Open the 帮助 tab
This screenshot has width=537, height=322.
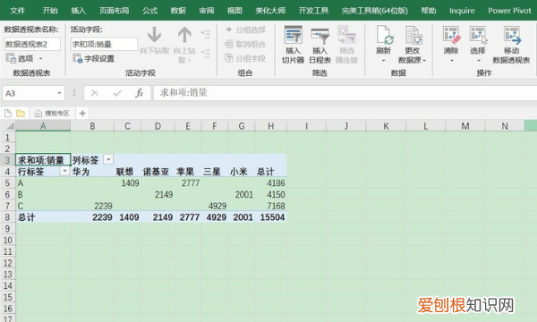(429, 11)
